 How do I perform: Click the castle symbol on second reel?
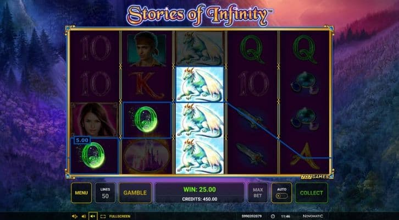(x=147, y=156)
